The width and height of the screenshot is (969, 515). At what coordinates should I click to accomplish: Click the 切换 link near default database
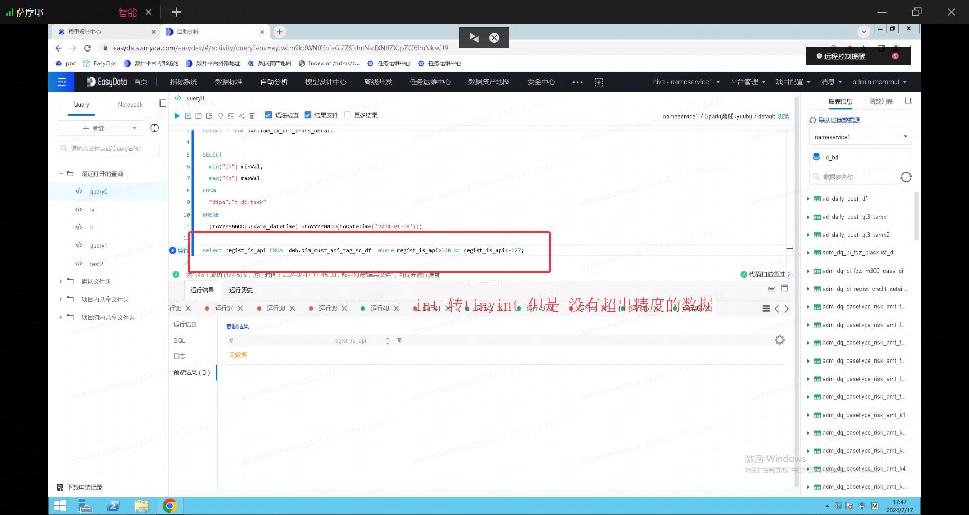(783, 116)
